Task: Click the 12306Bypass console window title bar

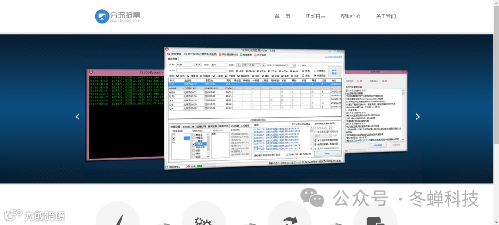Action: pyautogui.click(x=126, y=72)
